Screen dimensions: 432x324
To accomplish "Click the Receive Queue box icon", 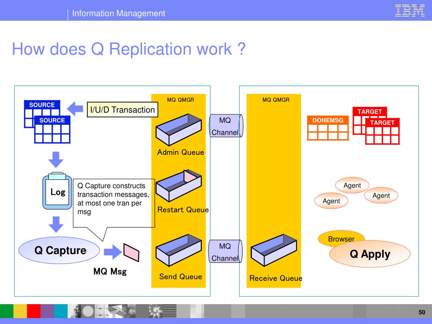I will click(x=273, y=250).
